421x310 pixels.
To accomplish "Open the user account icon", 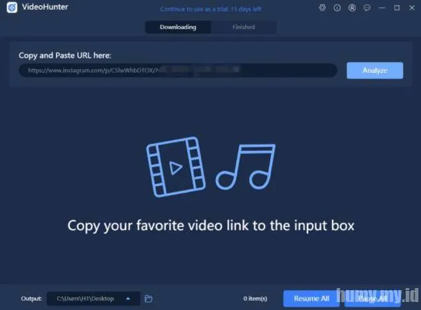I will pyautogui.click(x=351, y=8).
